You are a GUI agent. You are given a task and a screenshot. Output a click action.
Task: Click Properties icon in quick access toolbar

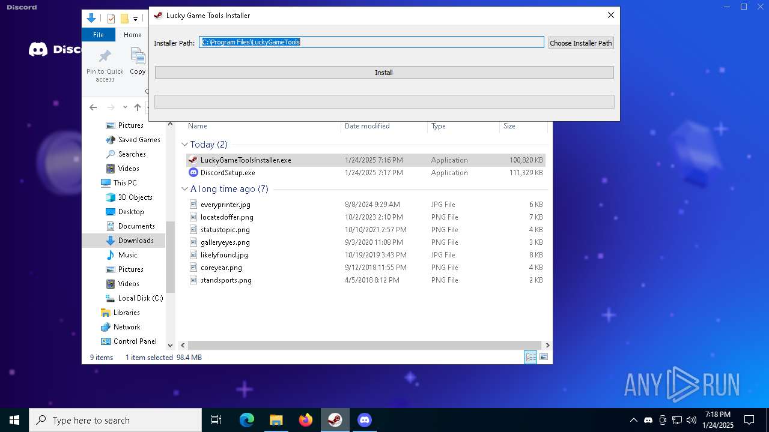pyautogui.click(x=111, y=19)
